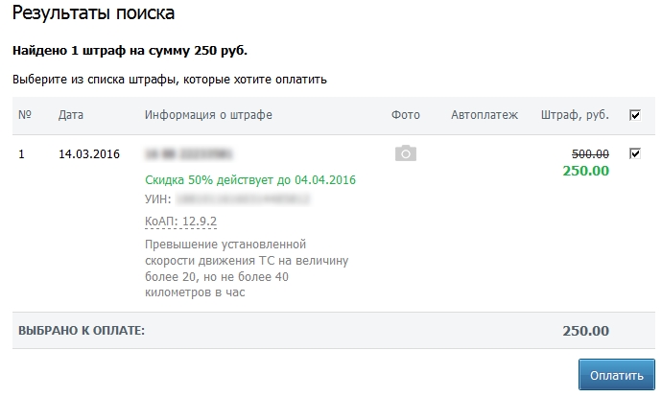Toggle the select-all checkbox in the table header
The image size is (662, 397).
634,115
